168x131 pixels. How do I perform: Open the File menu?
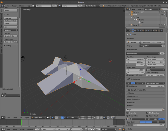[8, 6]
